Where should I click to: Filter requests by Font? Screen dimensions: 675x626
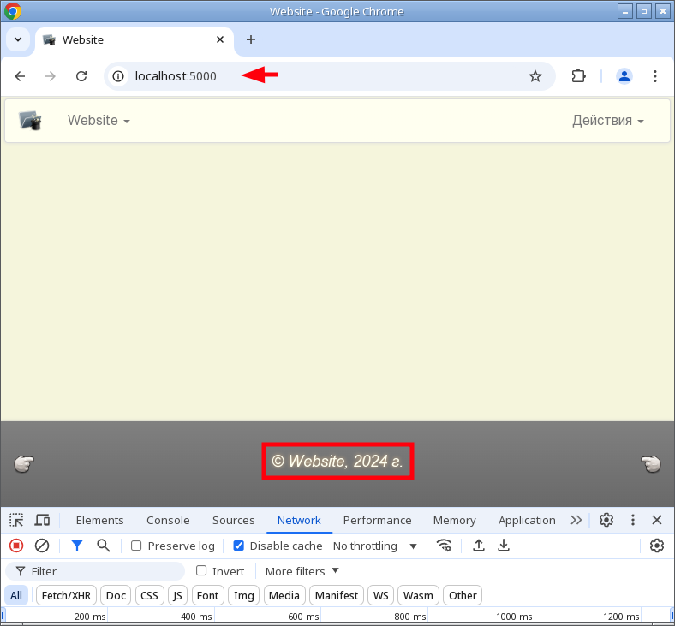click(207, 595)
